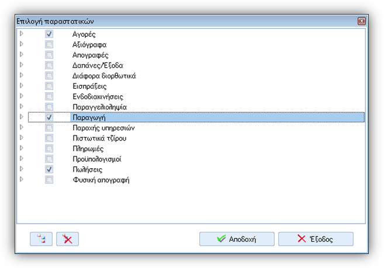Image resolution: width=384 pixels, height=268 pixels.
Task: Click the clear-selection icon with red X
Action: [67, 239]
